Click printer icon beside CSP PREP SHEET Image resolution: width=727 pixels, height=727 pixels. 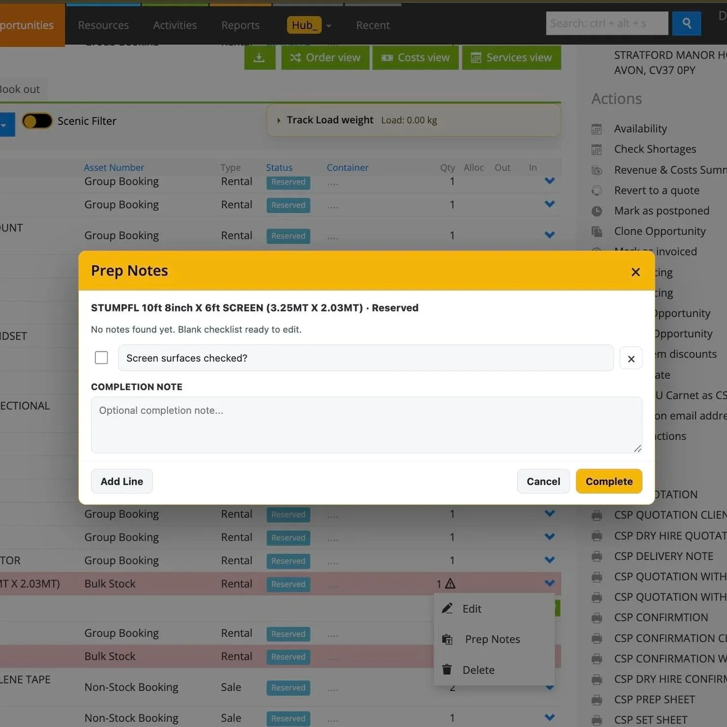[x=597, y=700]
